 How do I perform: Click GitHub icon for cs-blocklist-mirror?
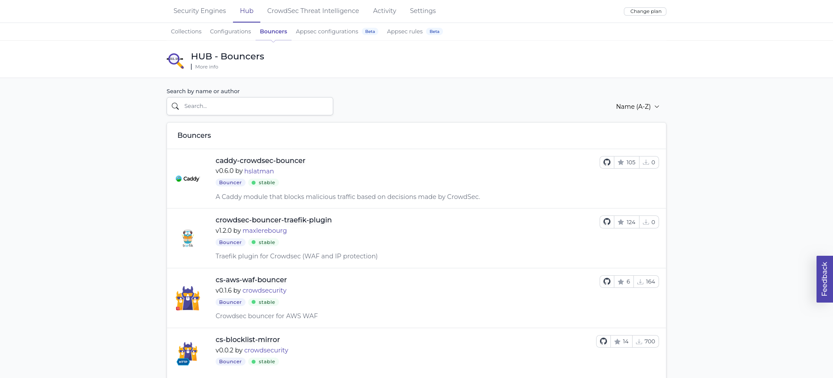pyautogui.click(x=603, y=342)
